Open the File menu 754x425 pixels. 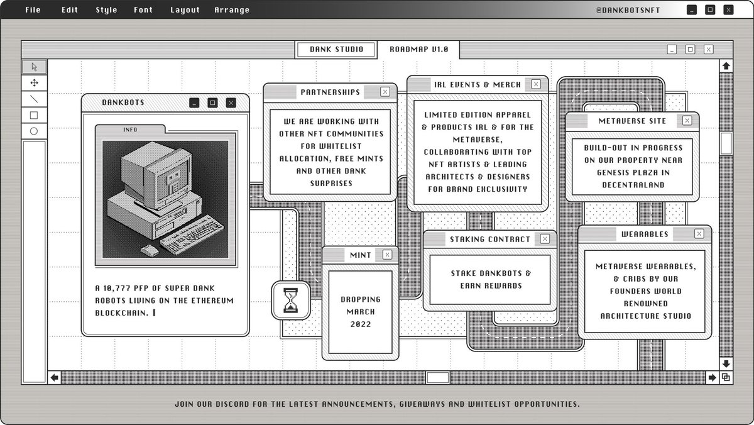tap(33, 9)
